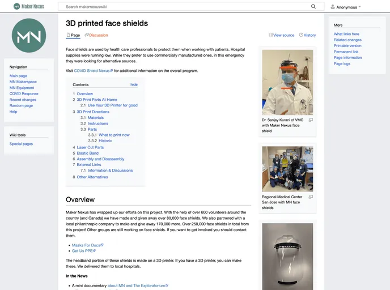Open Related changes link
This screenshot has width=390, height=290.
347,40
